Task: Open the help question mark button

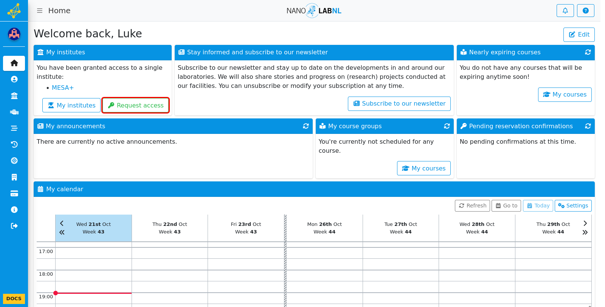Action: pyautogui.click(x=585, y=11)
